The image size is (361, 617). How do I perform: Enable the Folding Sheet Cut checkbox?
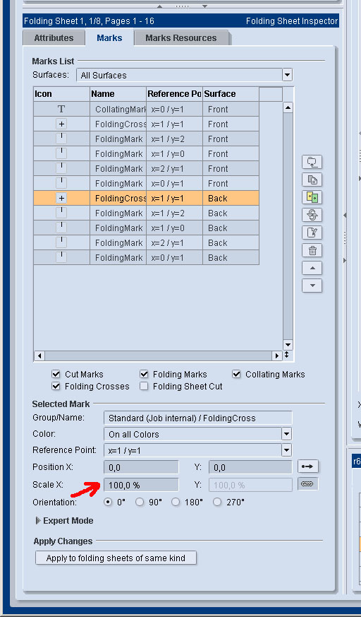pos(144,387)
